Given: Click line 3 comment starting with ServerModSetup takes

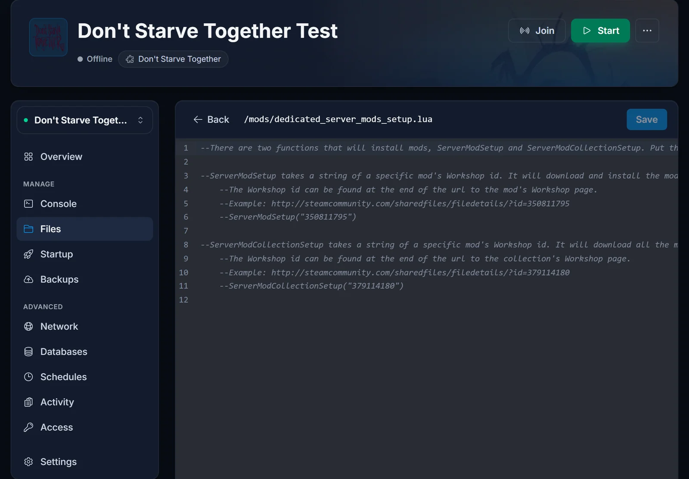Looking at the screenshot, I should [439, 175].
